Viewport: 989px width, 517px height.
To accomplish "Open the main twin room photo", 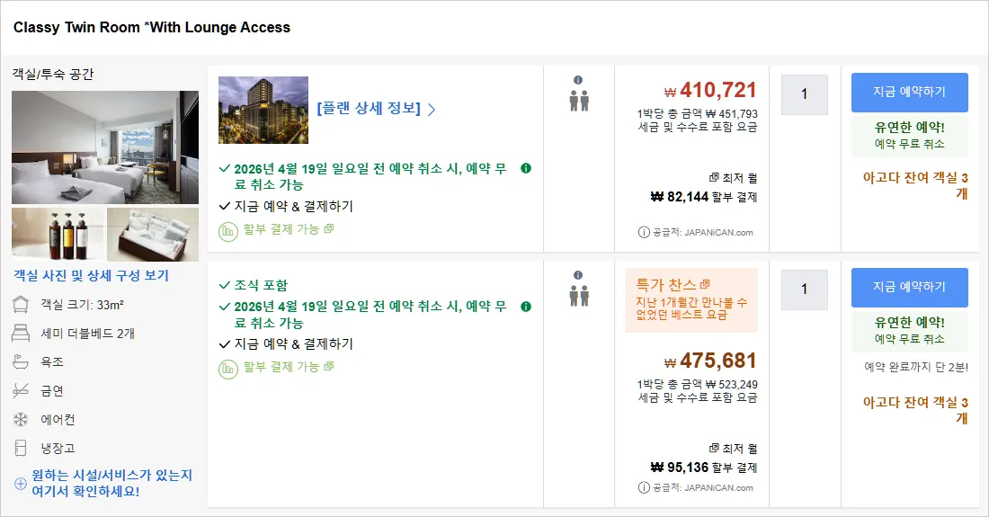I will tap(104, 147).
